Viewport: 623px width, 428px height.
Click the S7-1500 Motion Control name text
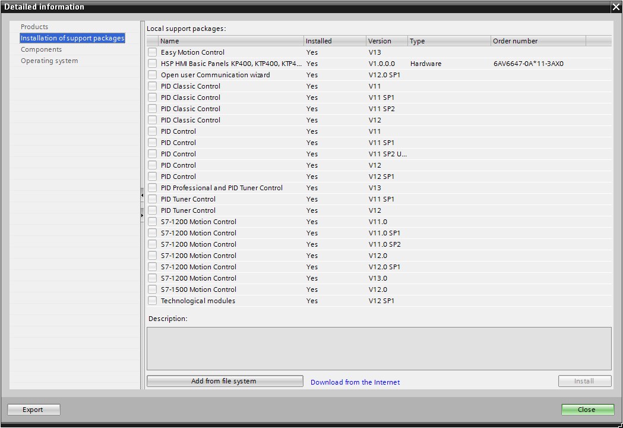[x=198, y=289]
